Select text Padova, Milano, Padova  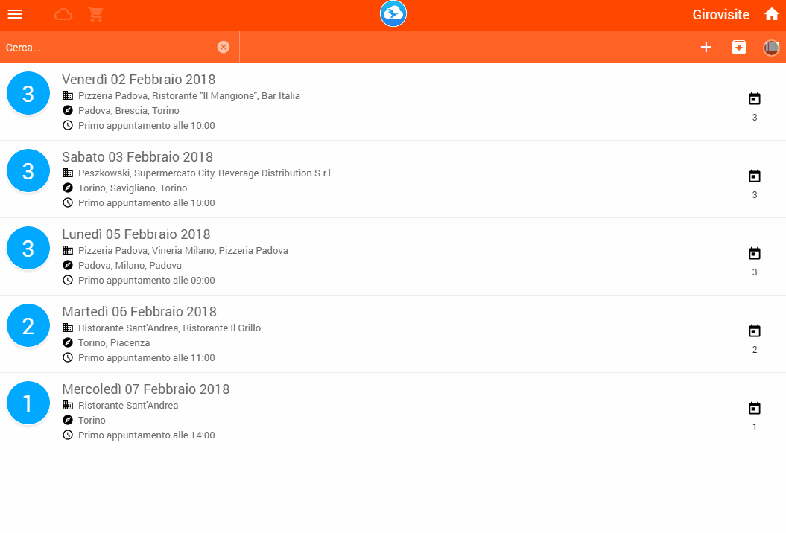[x=130, y=266]
